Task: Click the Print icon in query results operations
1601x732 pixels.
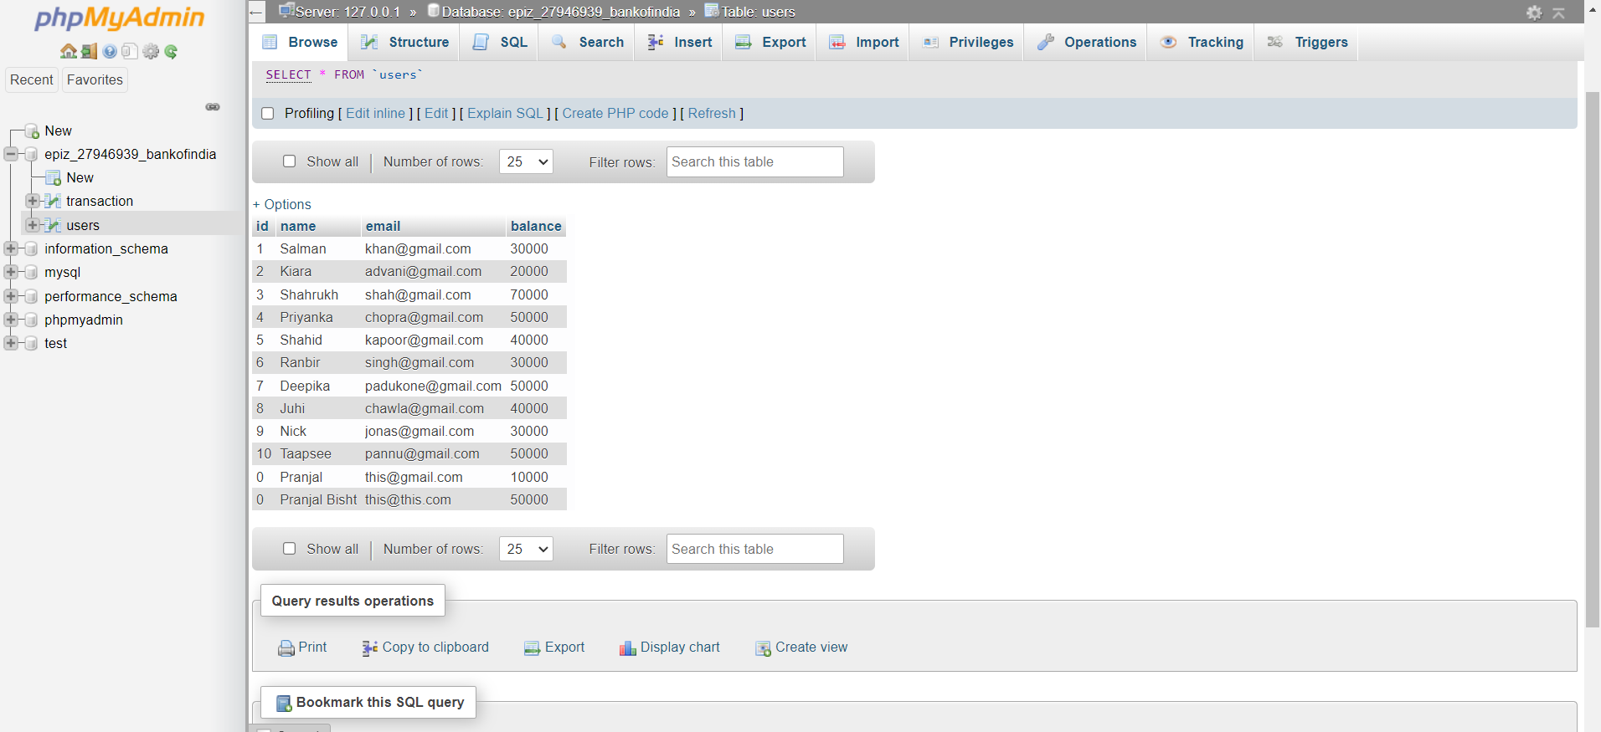Action: (286, 648)
